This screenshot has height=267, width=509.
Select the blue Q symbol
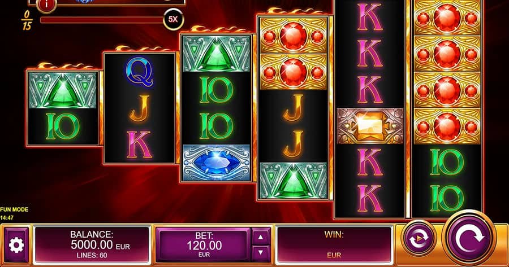tap(139, 72)
